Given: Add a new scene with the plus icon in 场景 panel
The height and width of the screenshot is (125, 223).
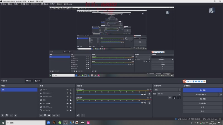Looking at the screenshot, I should [3, 115].
